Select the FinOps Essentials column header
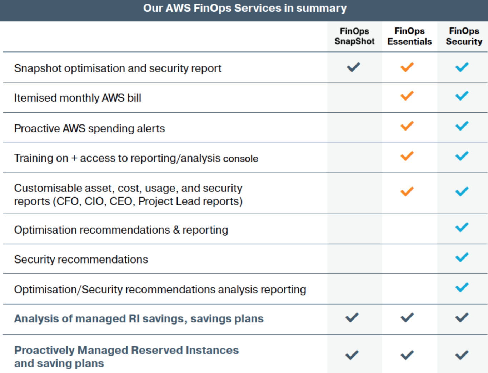The width and height of the screenshot is (488, 373). click(409, 36)
